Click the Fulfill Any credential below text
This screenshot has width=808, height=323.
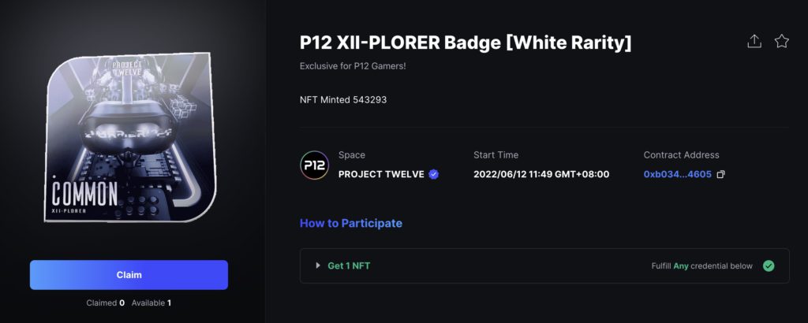tap(701, 266)
